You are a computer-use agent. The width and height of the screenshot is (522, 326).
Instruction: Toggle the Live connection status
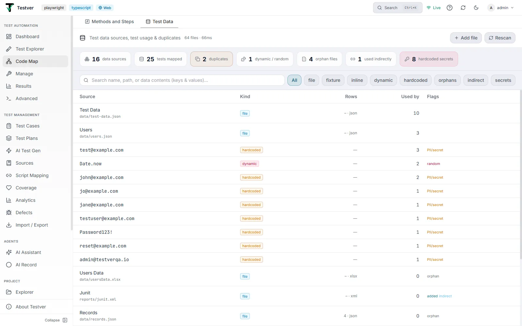pyautogui.click(x=434, y=8)
